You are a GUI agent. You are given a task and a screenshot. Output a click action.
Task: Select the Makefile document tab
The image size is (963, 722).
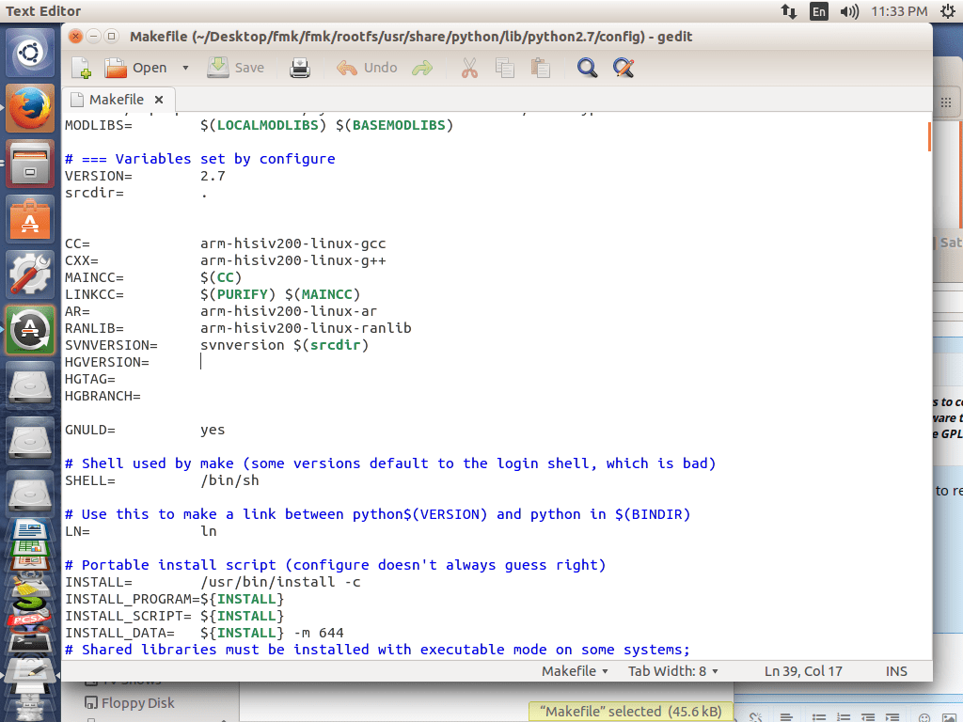[116, 100]
